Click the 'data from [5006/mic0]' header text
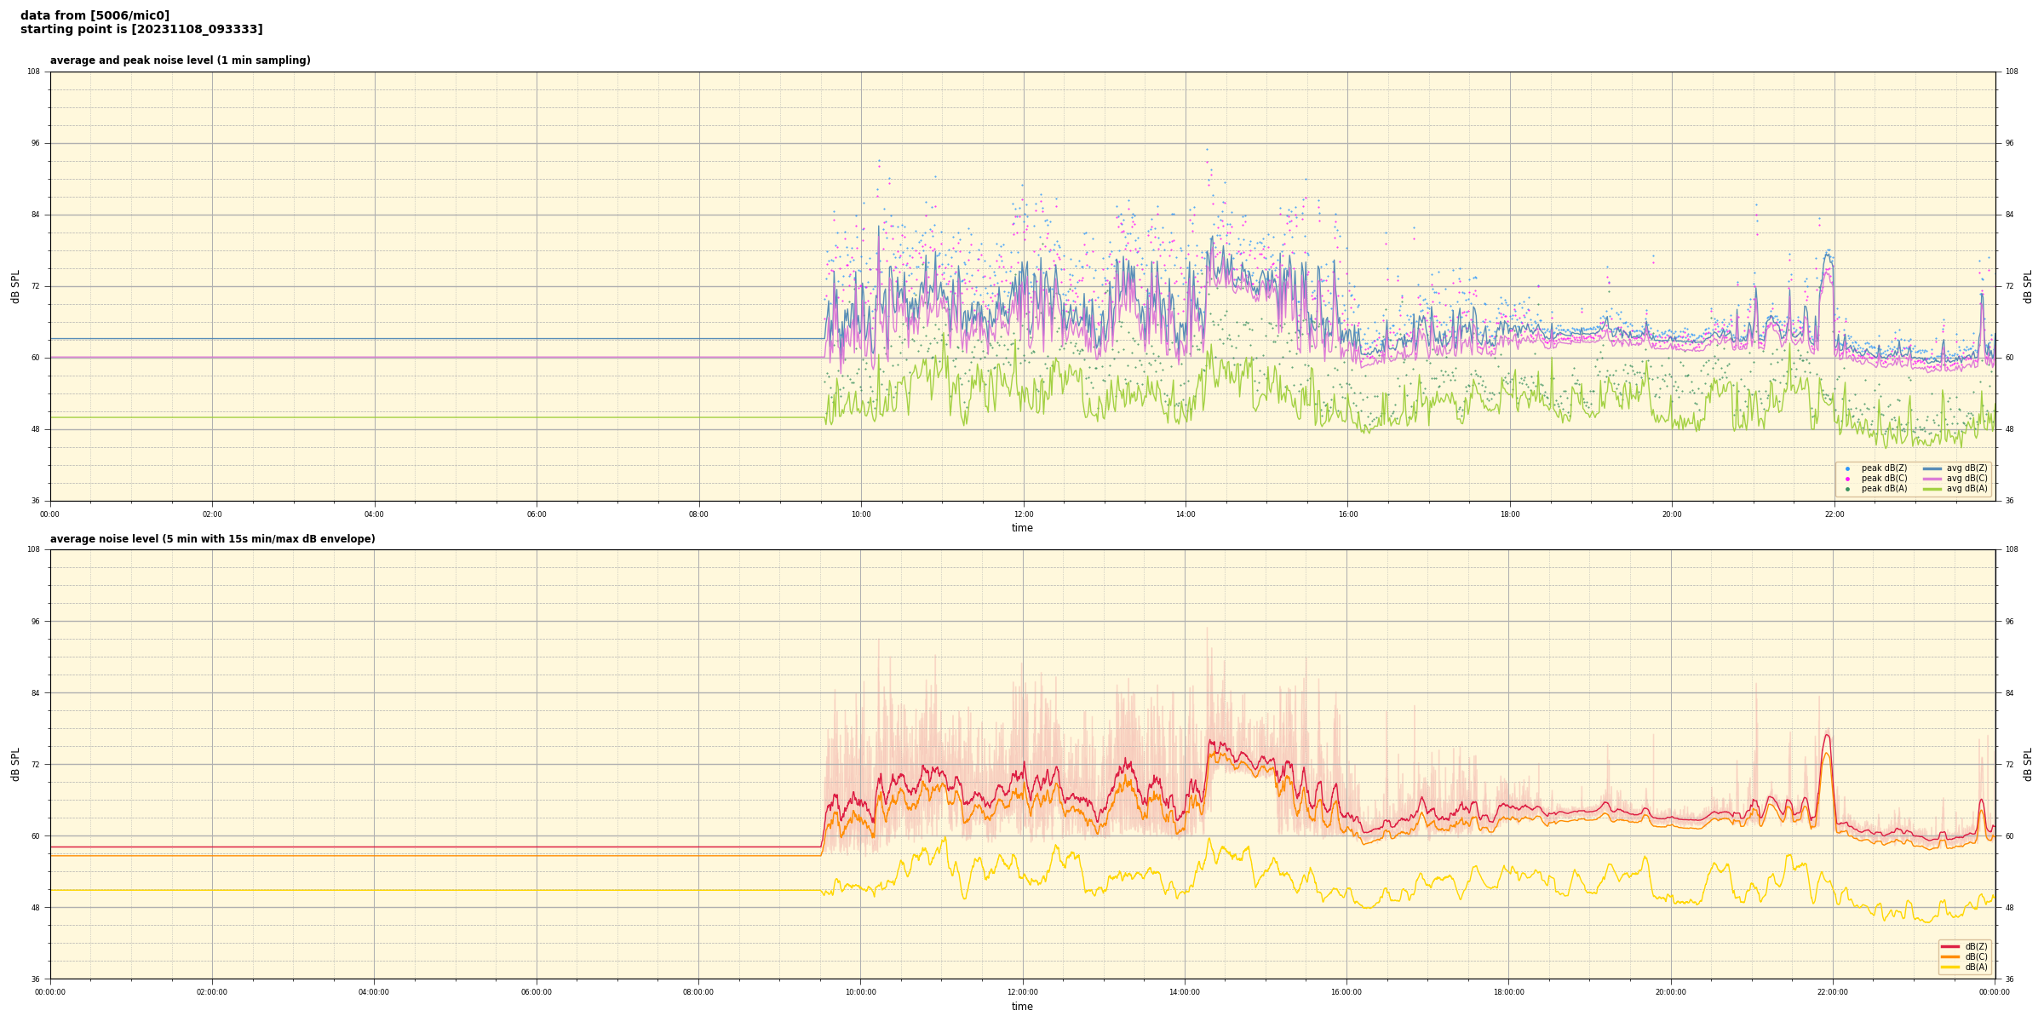 95,15
